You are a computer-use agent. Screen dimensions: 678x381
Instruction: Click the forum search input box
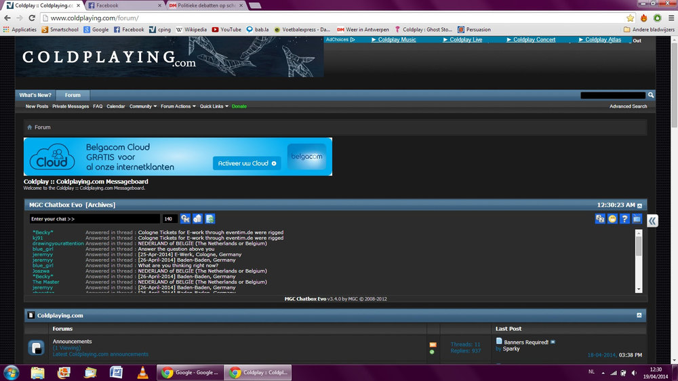pos(613,95)
